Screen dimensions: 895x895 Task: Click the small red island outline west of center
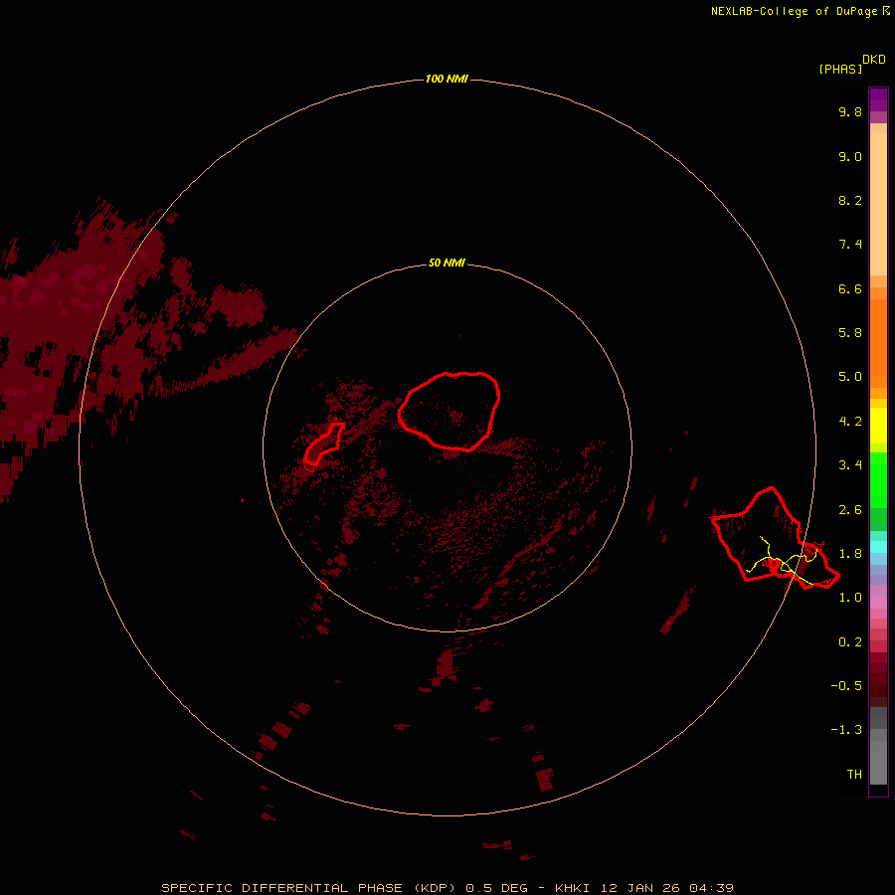[x=323, y=444]
